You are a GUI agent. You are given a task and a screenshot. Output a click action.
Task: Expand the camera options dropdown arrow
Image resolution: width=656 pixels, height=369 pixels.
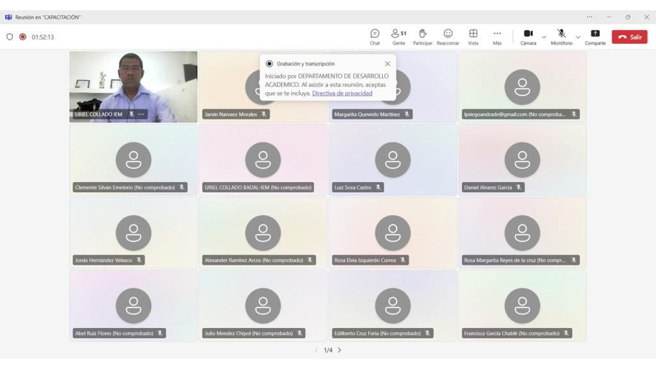pos(544,37)
